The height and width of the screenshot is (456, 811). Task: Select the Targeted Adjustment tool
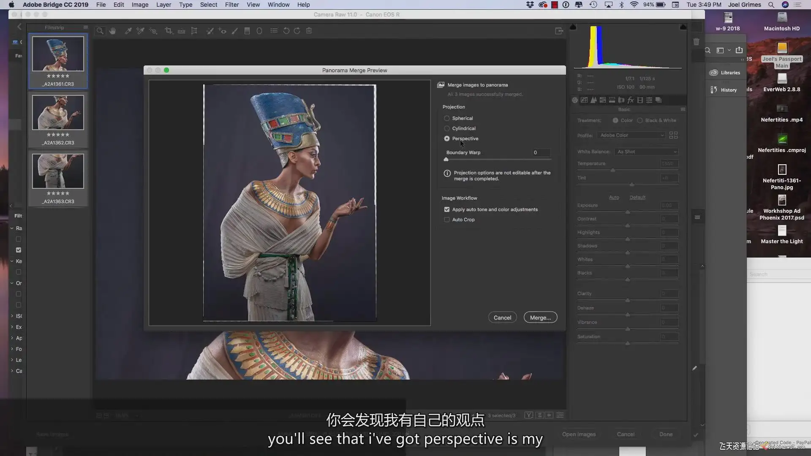click(x=153, y=31)
